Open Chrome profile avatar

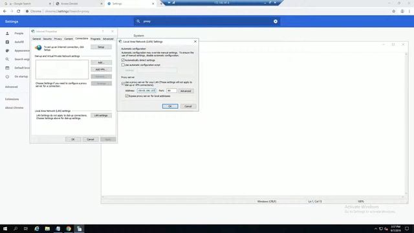402,12
